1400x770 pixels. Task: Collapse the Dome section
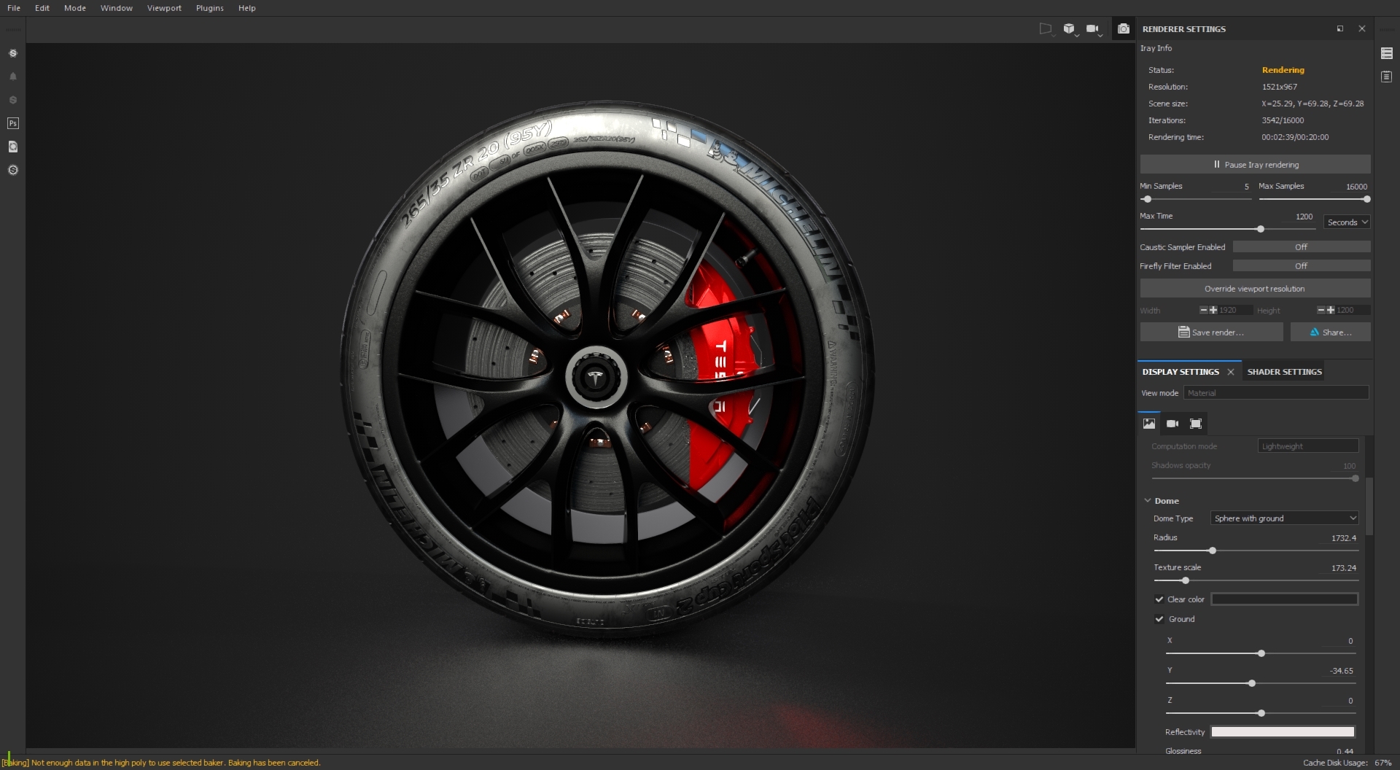pos(1148,501)
